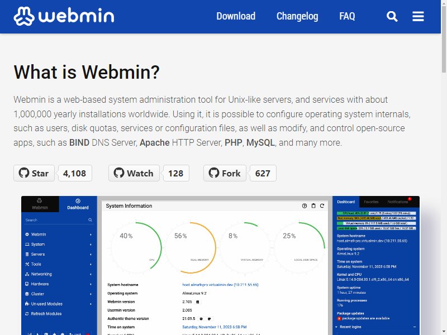
Task: Click the refresh icon beside Refresh Modules
Action: [x=27, y=314]
